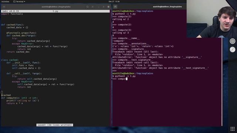The image size is (237, 133).
Task: Click the 'def __call__(self, *args):' line
Action: click(24, 74)
